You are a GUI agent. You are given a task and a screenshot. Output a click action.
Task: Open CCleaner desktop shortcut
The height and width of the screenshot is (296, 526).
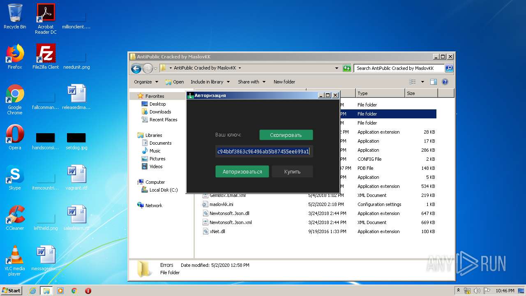(x=15, y=218)
